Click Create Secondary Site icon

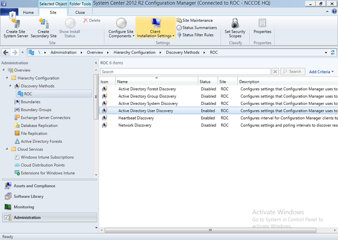coord(44,23)
